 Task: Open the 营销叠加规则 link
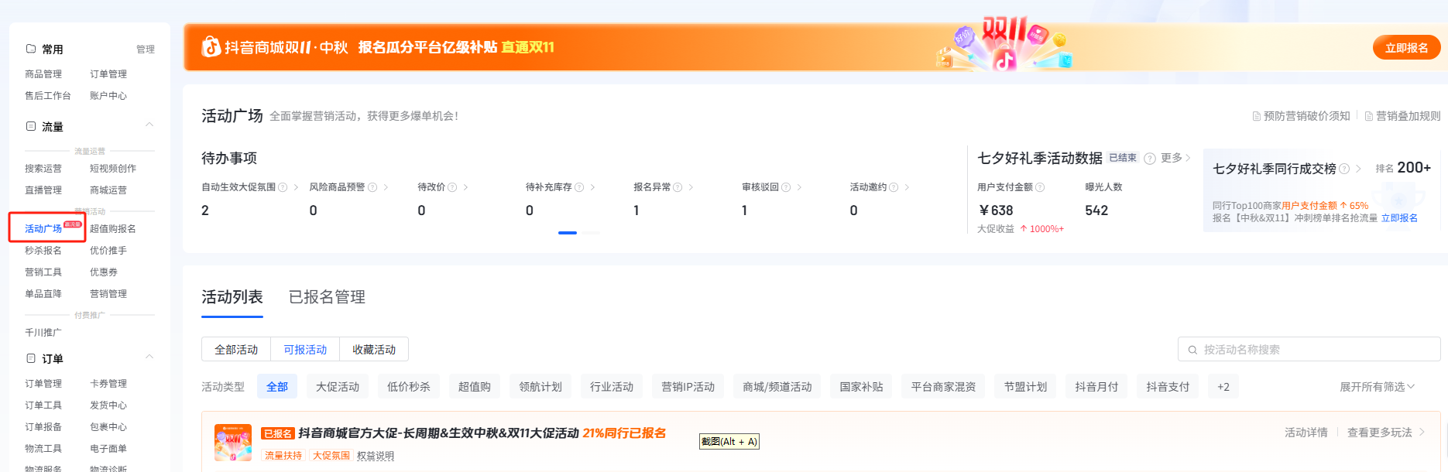point(1409,116)
